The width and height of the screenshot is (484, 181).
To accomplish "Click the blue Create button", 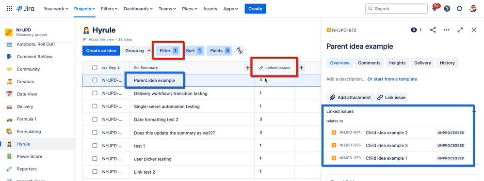I will (x=255, y=9).
